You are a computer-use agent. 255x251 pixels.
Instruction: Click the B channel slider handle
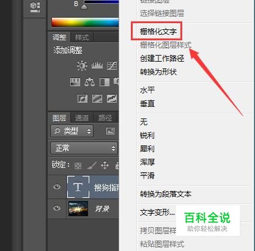tap(84, 7)
